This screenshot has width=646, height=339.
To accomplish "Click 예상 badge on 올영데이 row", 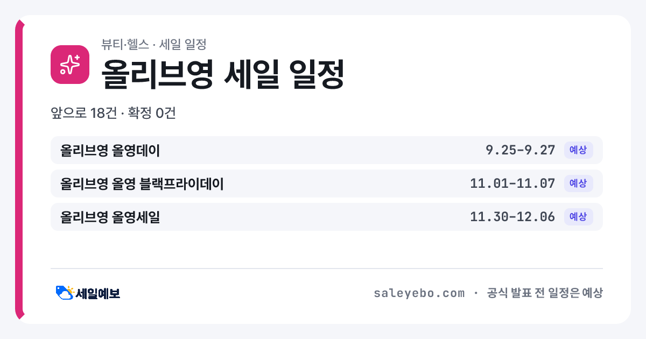I will pos(578,150).
